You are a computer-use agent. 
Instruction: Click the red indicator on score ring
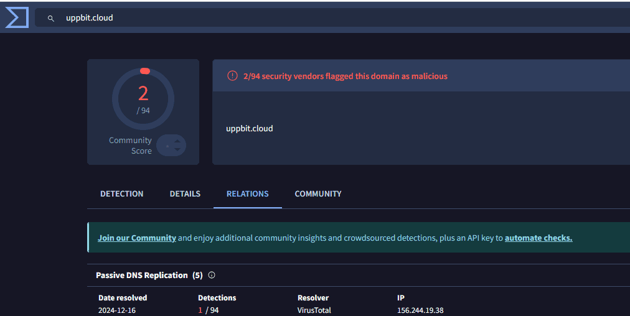coord(145,71)
